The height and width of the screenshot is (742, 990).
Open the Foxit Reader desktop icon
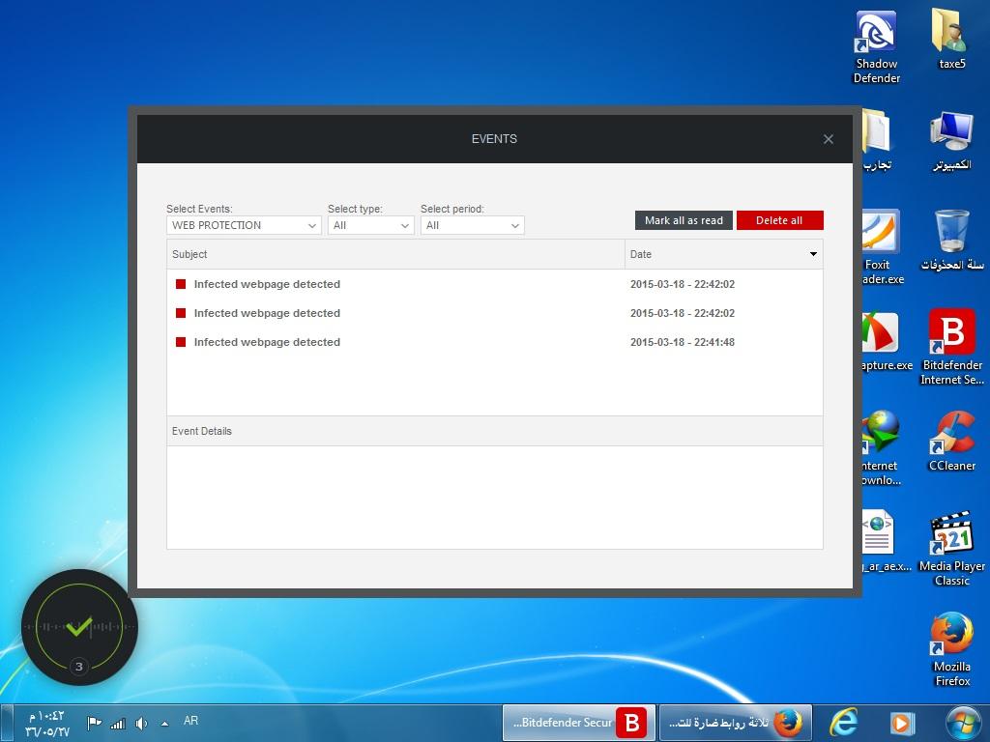(x=882, y=247)
